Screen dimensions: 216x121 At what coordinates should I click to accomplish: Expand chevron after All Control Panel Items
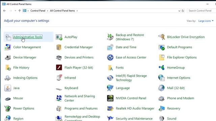tap(77, 11)
